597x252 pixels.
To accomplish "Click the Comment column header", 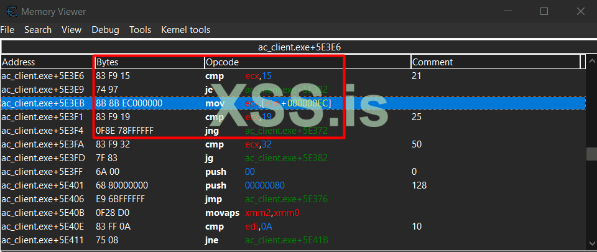I will (496, 62).
